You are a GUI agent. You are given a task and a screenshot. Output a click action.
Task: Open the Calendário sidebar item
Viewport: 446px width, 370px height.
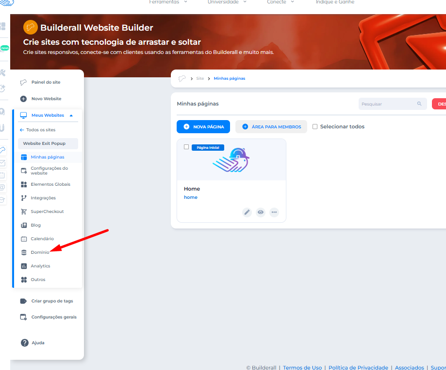(x=42, y=239)
